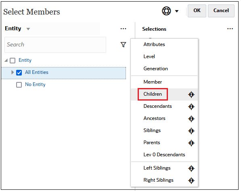Click the inclusive icon beside Parents
This screenshot has height=191, width=241.
191,143
